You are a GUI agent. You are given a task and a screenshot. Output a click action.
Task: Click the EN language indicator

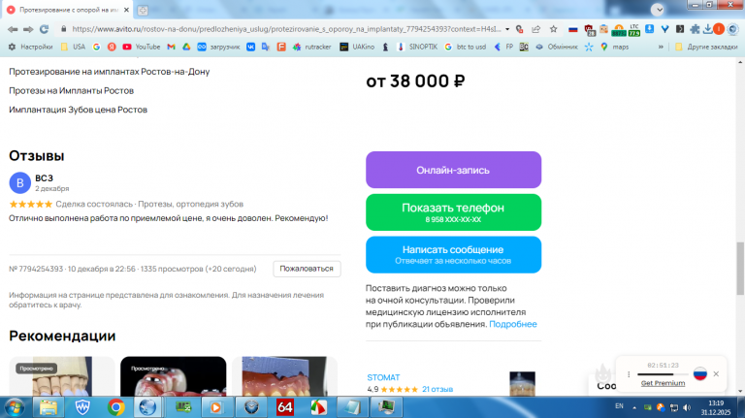pos(619,406)
